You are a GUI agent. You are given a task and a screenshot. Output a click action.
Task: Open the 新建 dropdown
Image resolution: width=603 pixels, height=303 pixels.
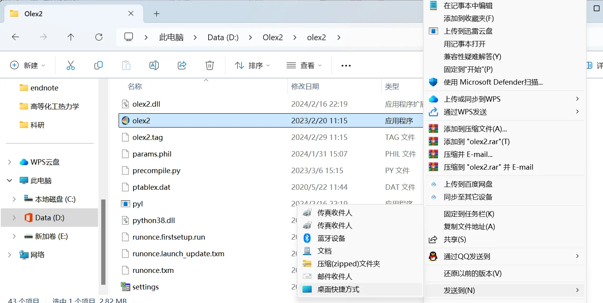click(x=28, y=65)
